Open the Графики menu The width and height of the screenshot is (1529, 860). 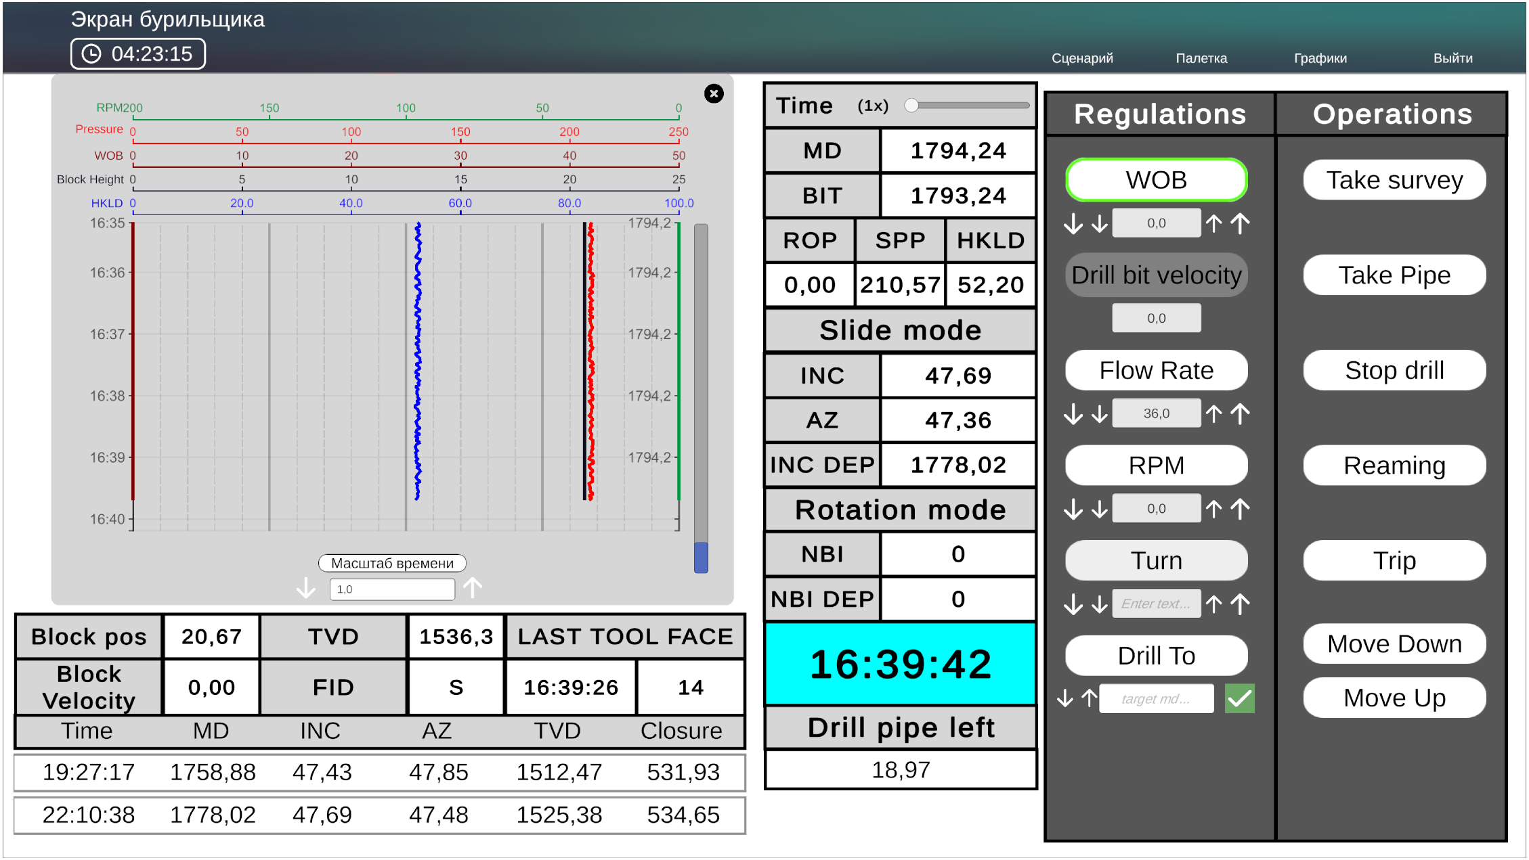tap(1320, 58)
